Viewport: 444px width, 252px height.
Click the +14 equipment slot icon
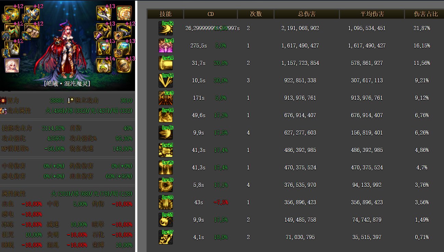[103, 65]
